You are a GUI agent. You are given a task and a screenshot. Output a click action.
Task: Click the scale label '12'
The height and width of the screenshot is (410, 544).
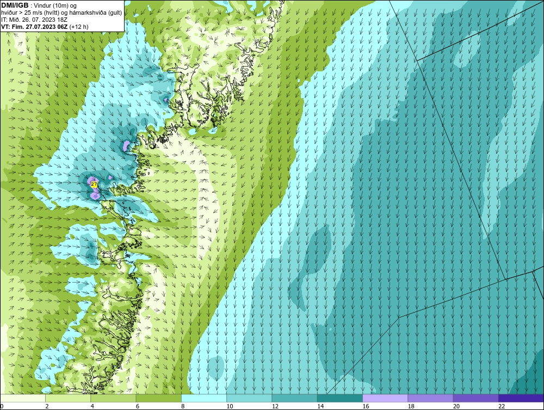tap(275, 407)
